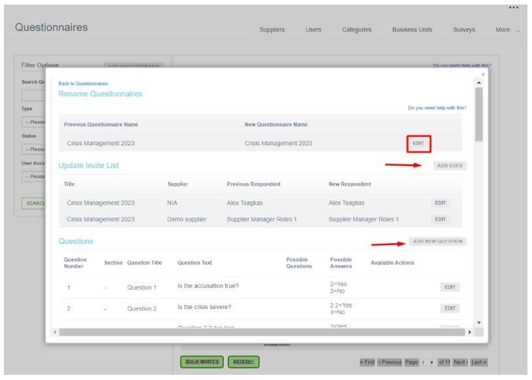Jump to the Last page

coord(479,362)
